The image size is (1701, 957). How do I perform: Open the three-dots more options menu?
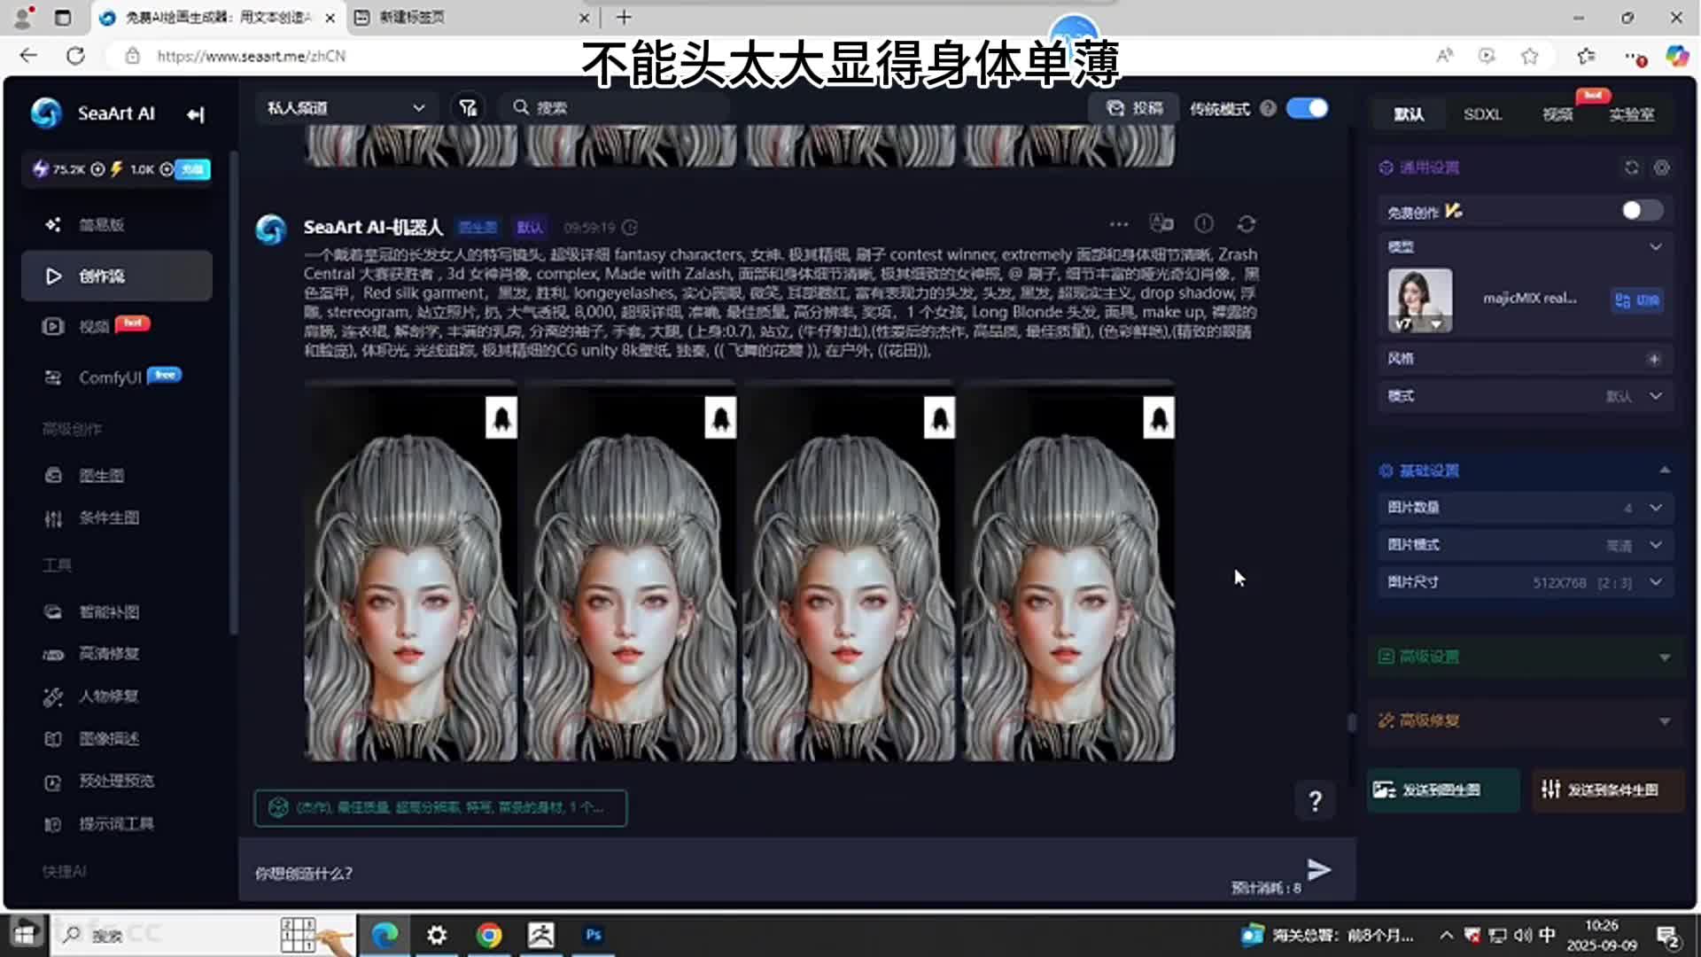click(1119, 224)
